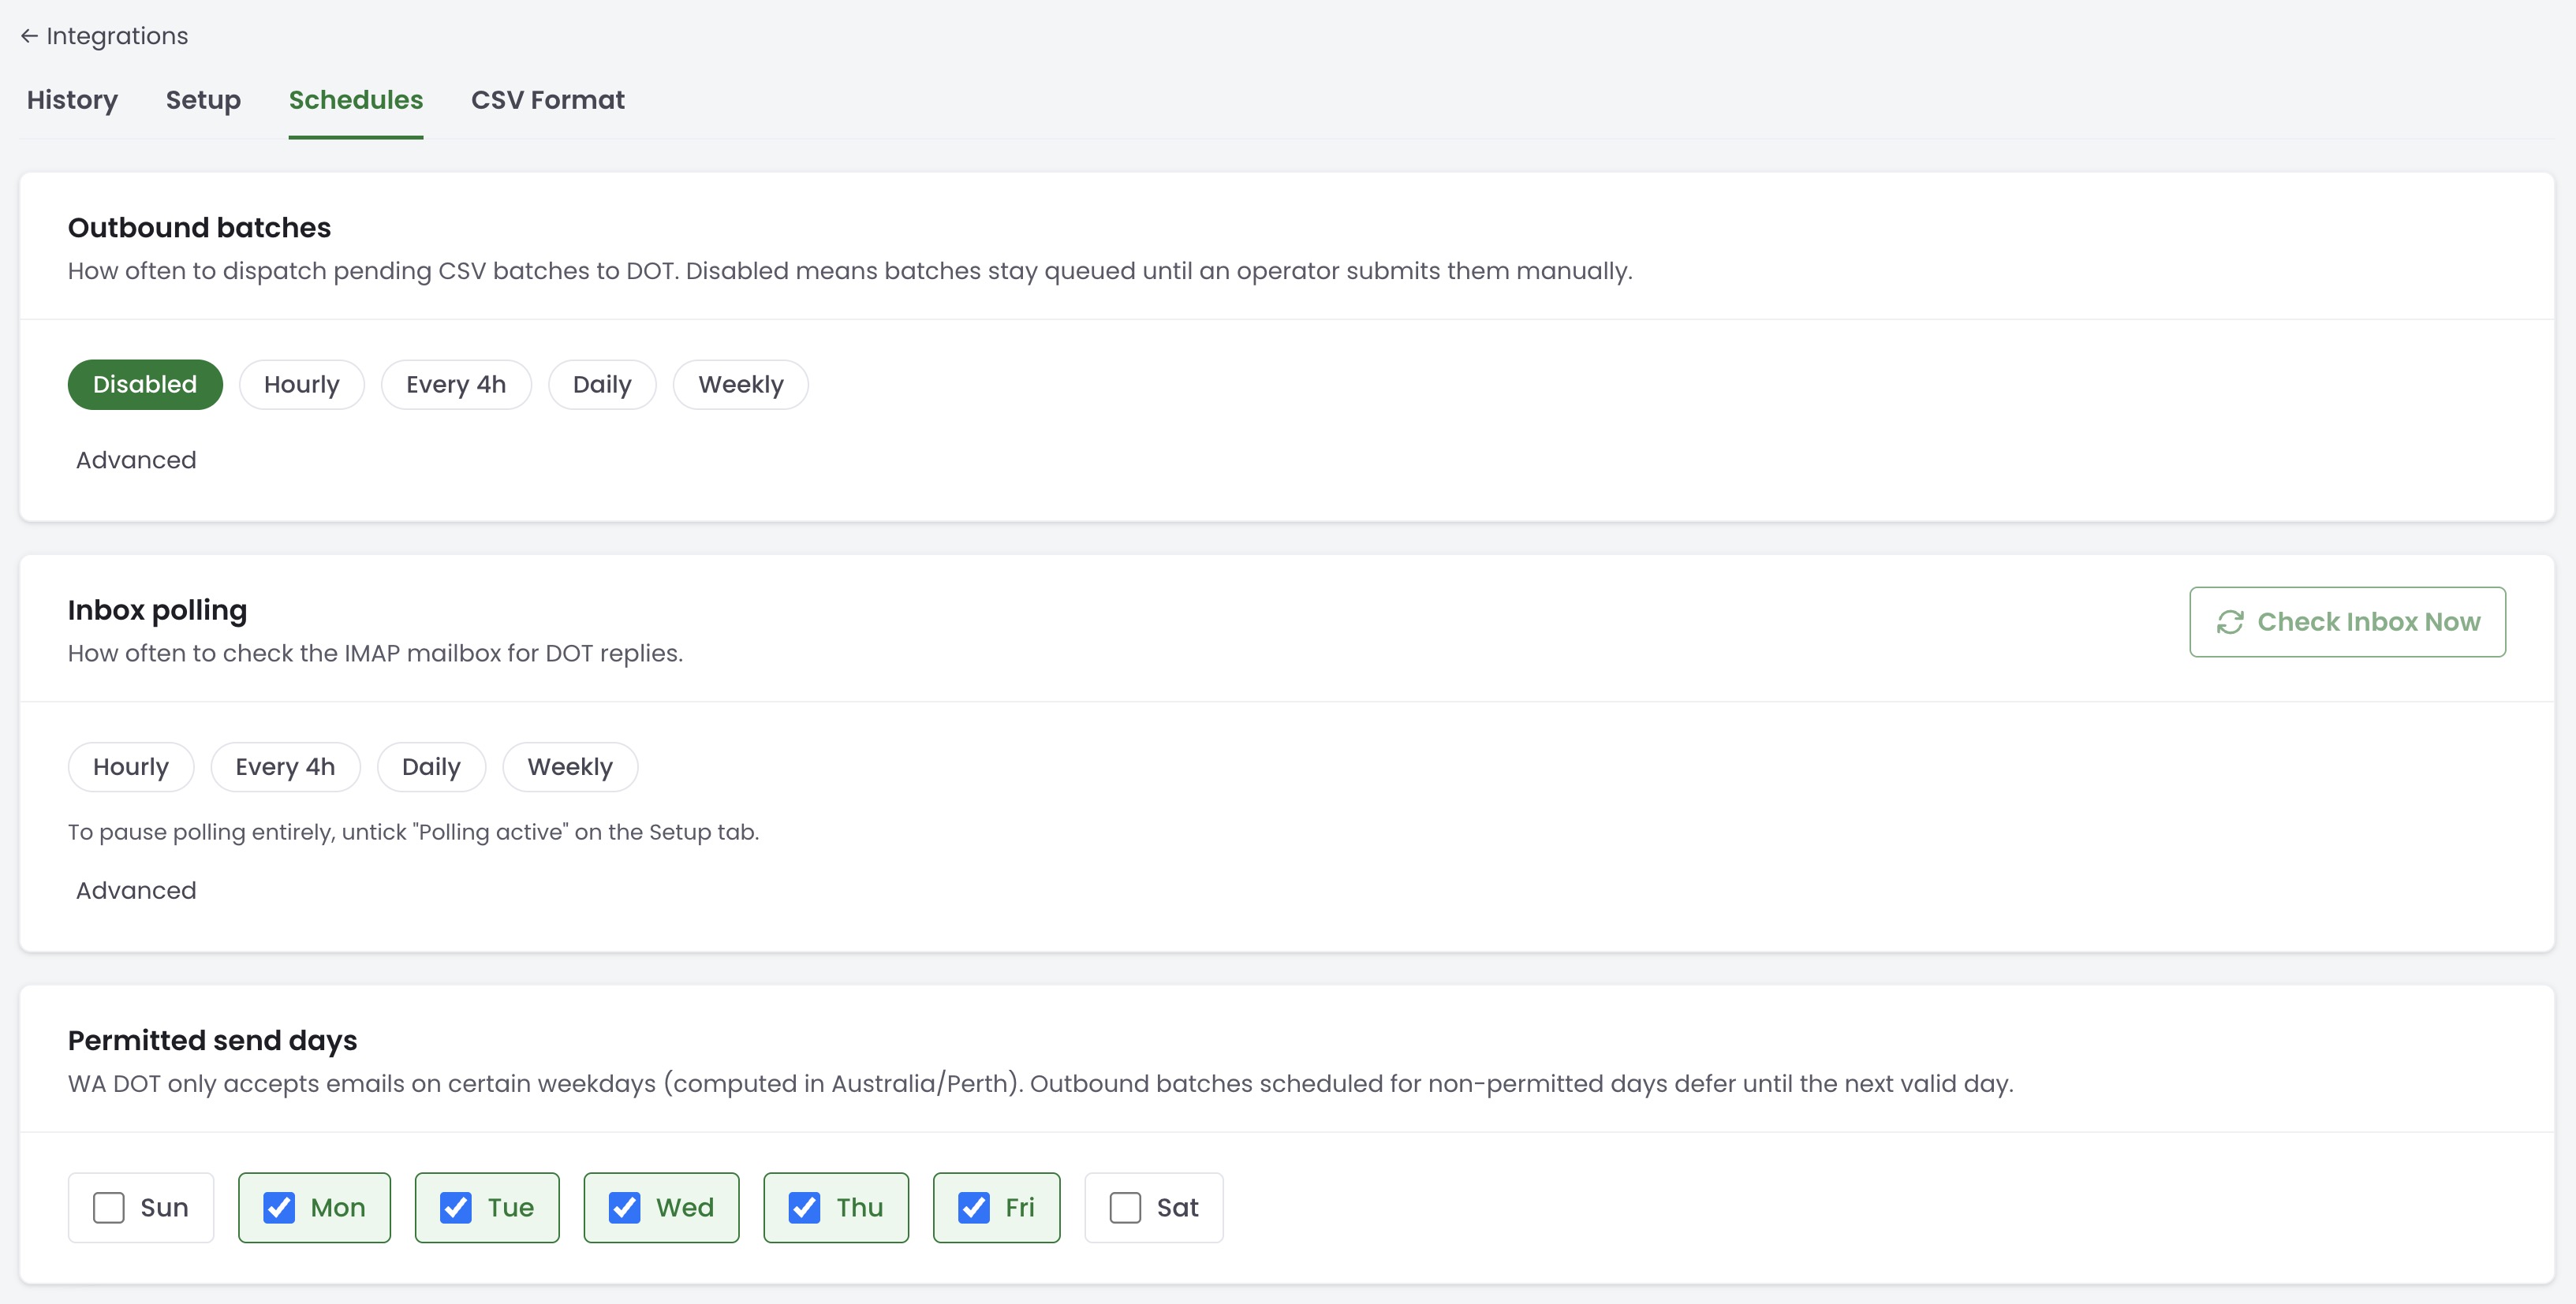The image size is (2576, 1304).
Task: Set inbox polling to Daily
Action: [x=431, y=767]
